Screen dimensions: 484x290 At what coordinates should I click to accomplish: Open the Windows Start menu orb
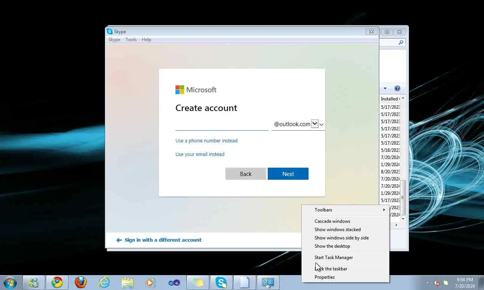pyautogui.click(x=10, y=282)
